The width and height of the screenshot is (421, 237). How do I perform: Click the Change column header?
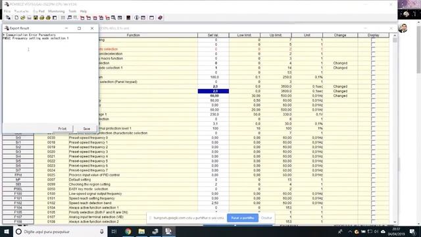pos(340,35)
